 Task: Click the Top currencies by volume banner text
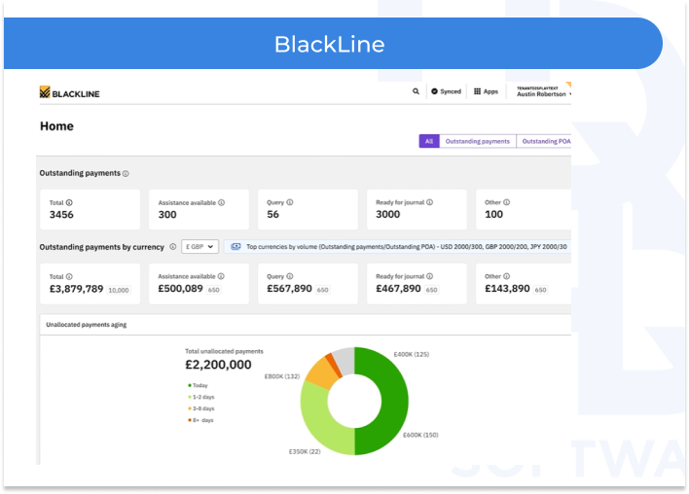407,247
